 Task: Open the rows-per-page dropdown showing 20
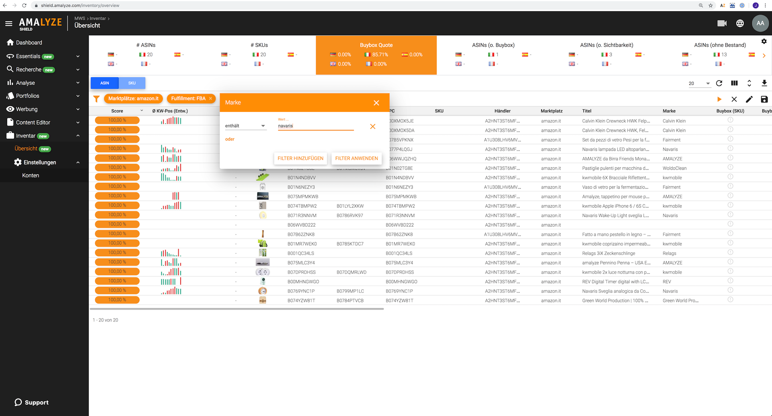pos(699,83)
